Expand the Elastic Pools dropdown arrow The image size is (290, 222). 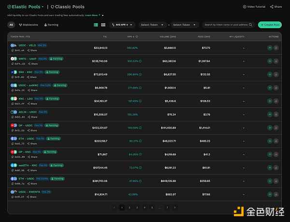pyautogui.click(x=43, y=7)
